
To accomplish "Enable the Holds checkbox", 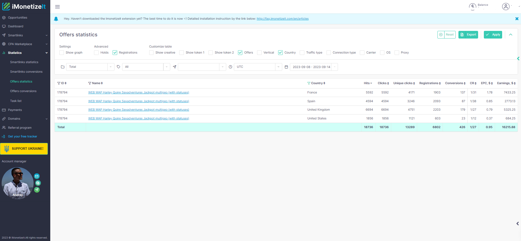I will pos(96,53).
